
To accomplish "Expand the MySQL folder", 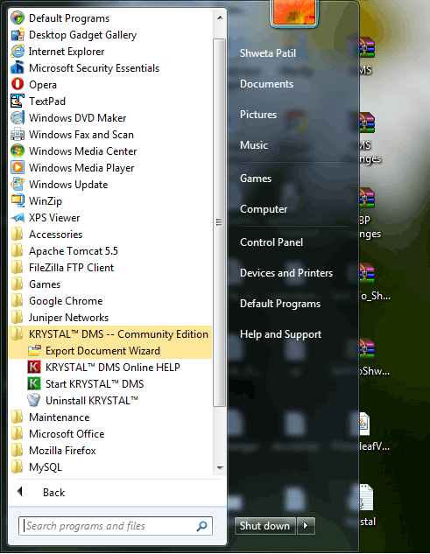I will [109, 466].
